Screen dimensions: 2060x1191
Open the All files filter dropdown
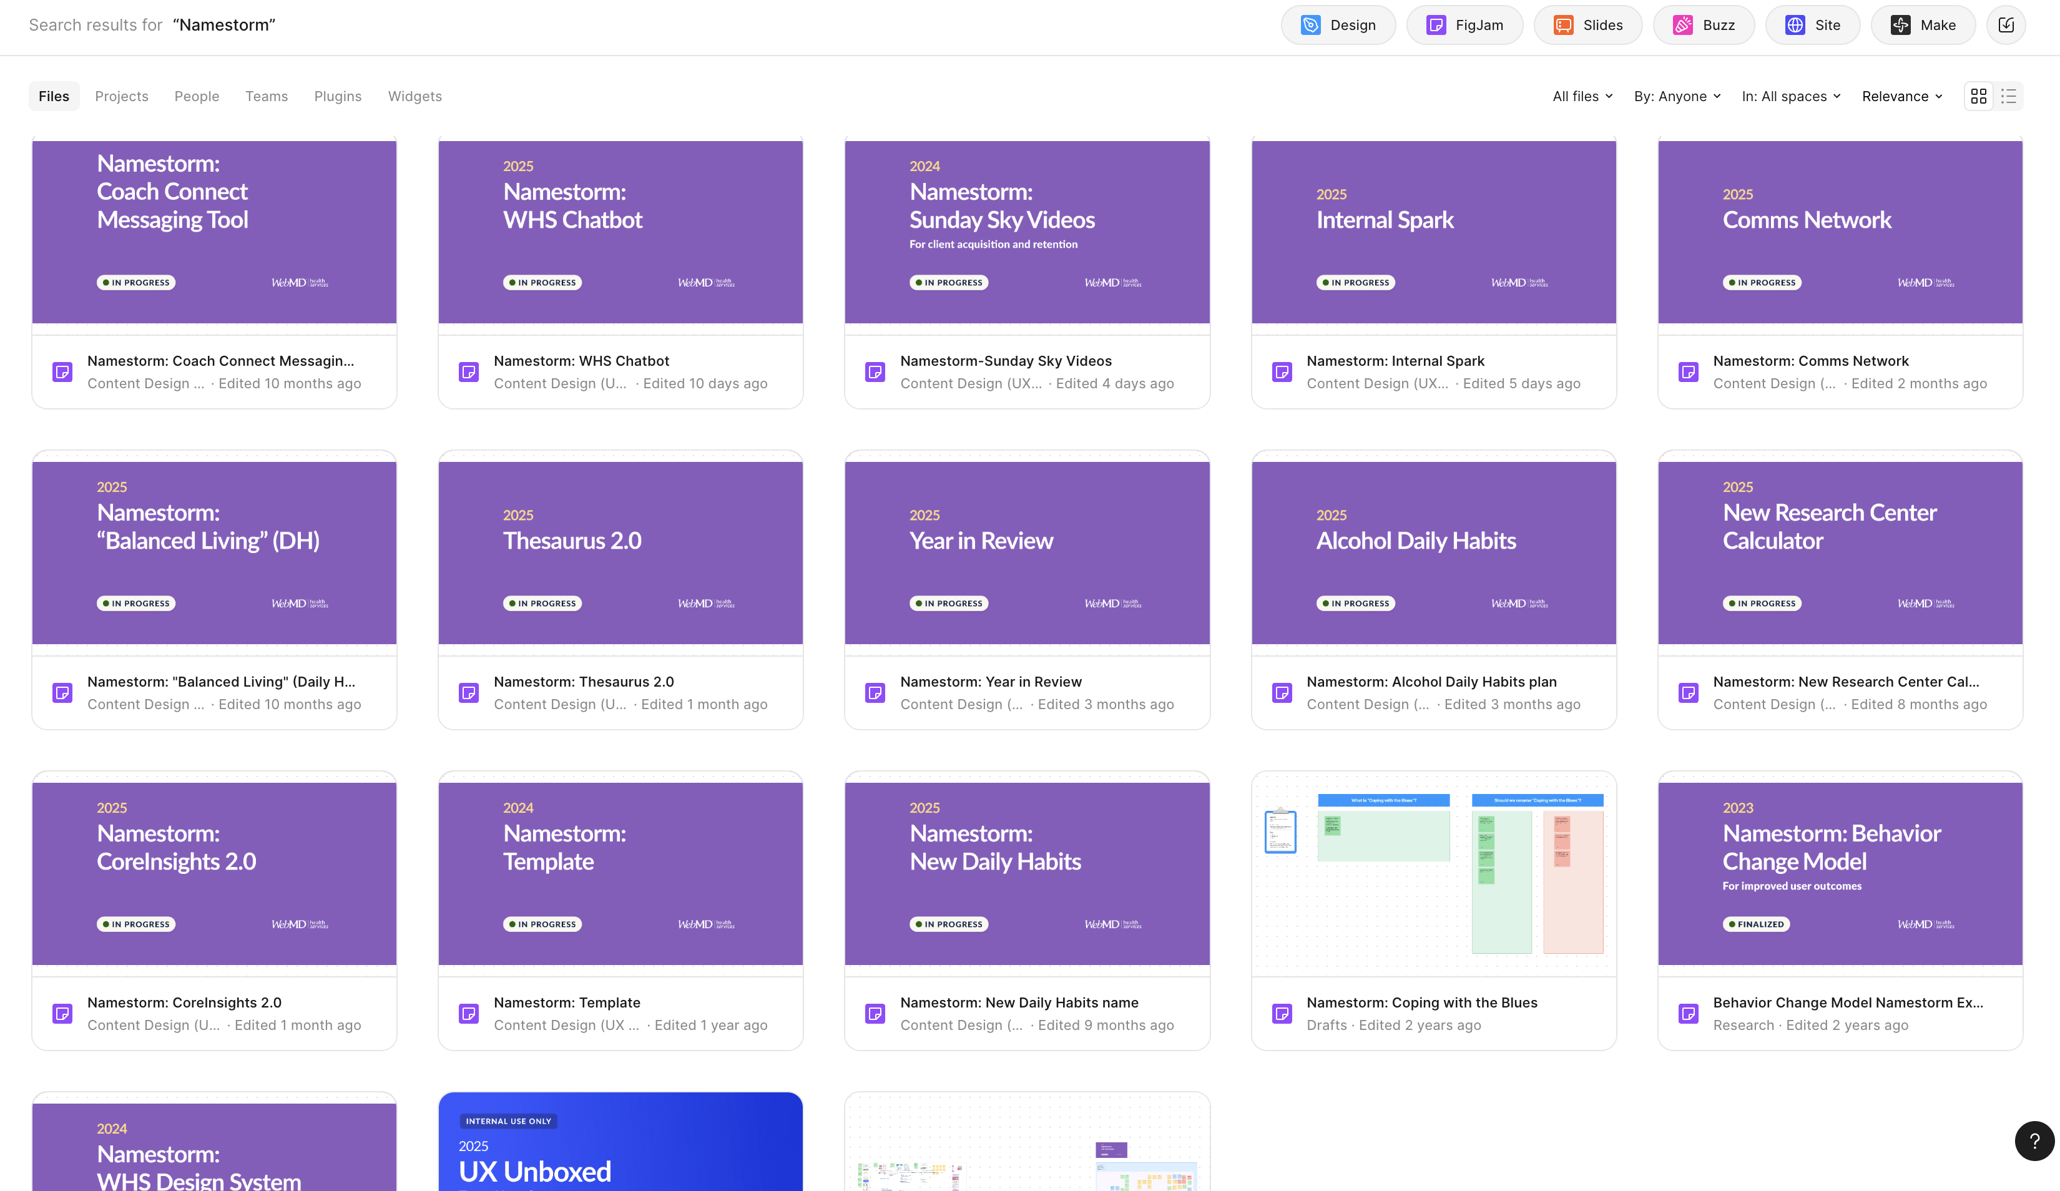tap(1582, 97)
